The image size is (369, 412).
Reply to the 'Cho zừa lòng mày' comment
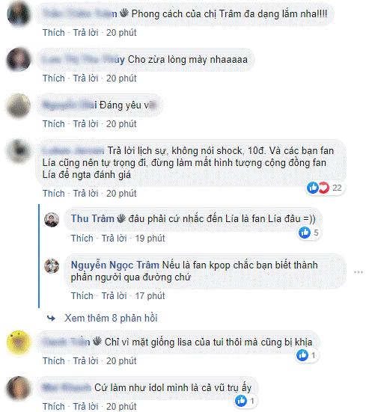85,78
